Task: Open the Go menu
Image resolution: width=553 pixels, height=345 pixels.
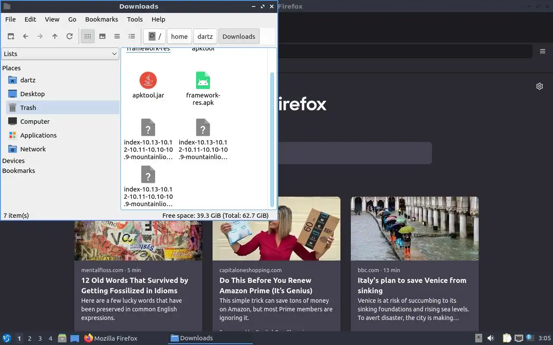Action: 72,19
